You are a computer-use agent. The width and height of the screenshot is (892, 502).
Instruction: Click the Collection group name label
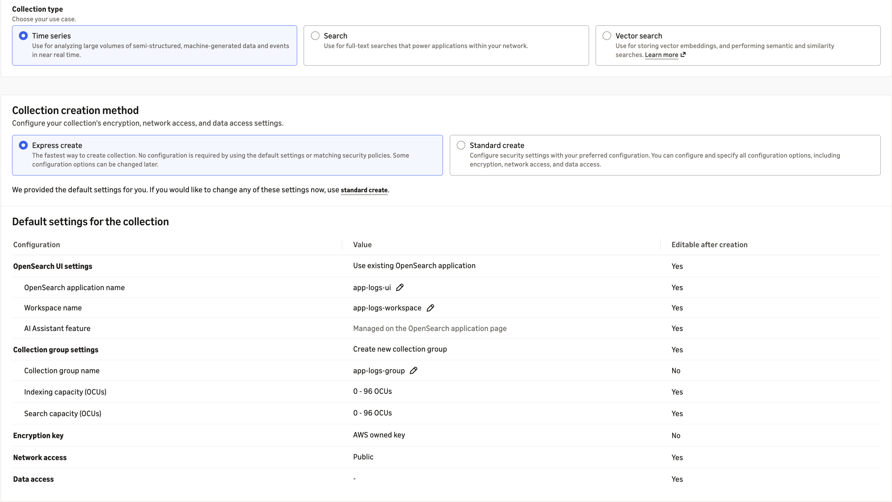pyautogui.click(x=62, y=370)
